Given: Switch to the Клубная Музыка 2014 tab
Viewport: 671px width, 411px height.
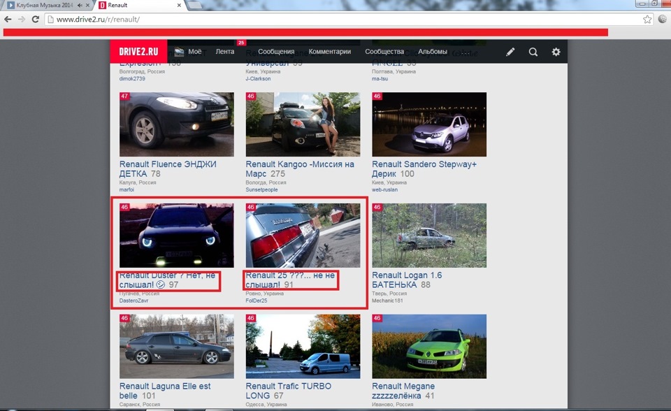Looking at the screenshot, I should click(44, 5).
